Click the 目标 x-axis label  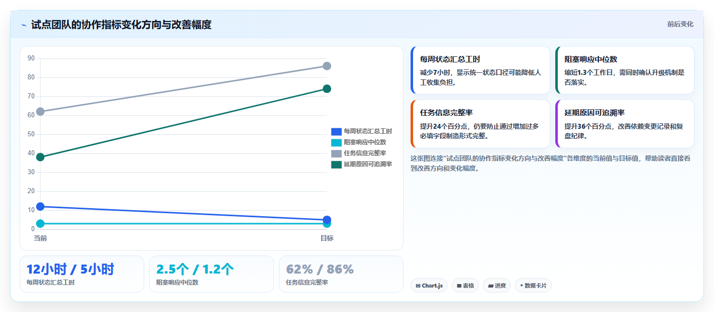[x=327, y=238]
